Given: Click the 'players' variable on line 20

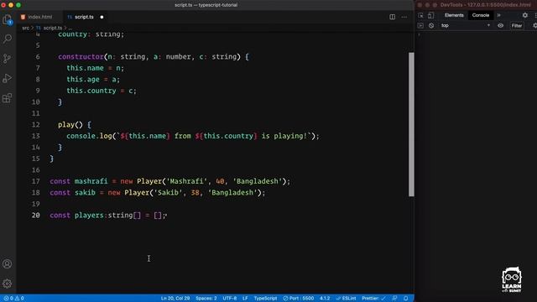Looking at the screenshot, I should coord(89,216).
